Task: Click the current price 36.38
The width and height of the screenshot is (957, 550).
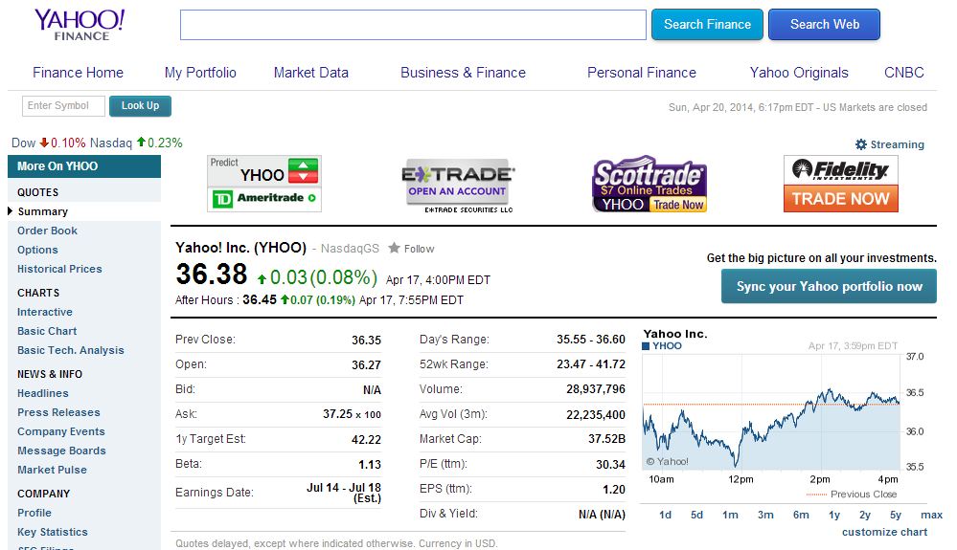Action: click(211, 275)
